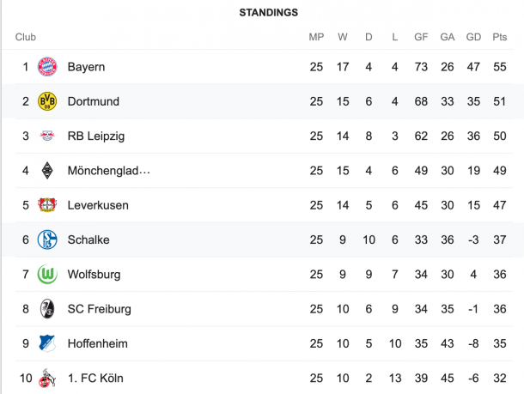Open the RB Leipzig team link
This screenshot has width=524, height=394.
[x=96, y=136]
